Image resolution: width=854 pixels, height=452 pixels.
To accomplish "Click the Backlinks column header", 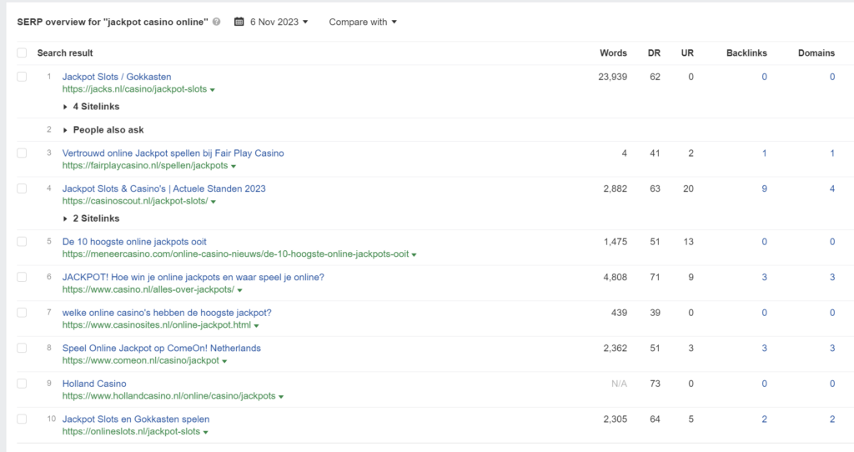I will pyautogui.click(x=746, y=53).
